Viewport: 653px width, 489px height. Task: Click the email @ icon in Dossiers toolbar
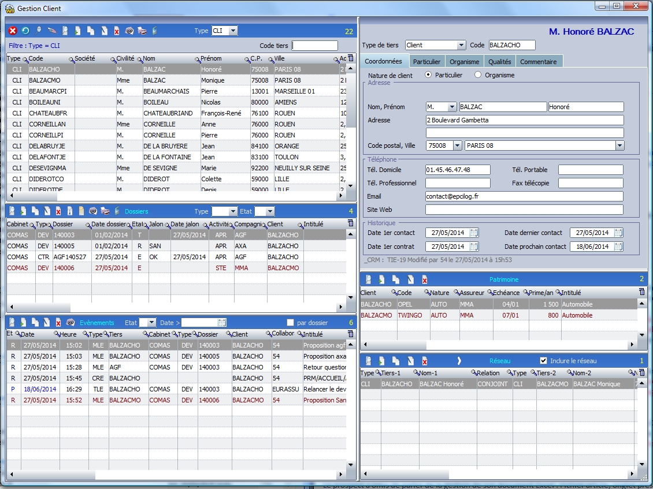click(x=93, y=211)
